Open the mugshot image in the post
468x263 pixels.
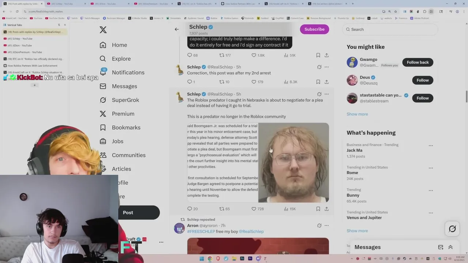tap(294, 163)
